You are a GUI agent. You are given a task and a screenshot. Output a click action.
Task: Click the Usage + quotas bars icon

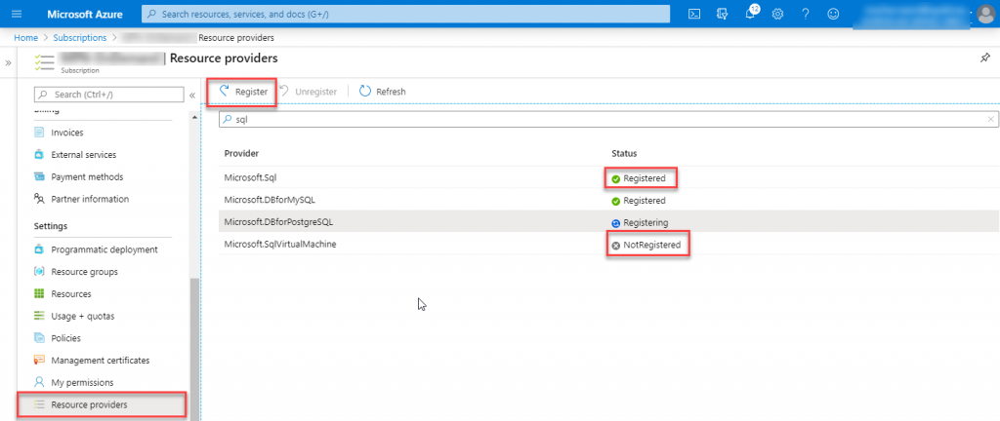coord(39,316)
